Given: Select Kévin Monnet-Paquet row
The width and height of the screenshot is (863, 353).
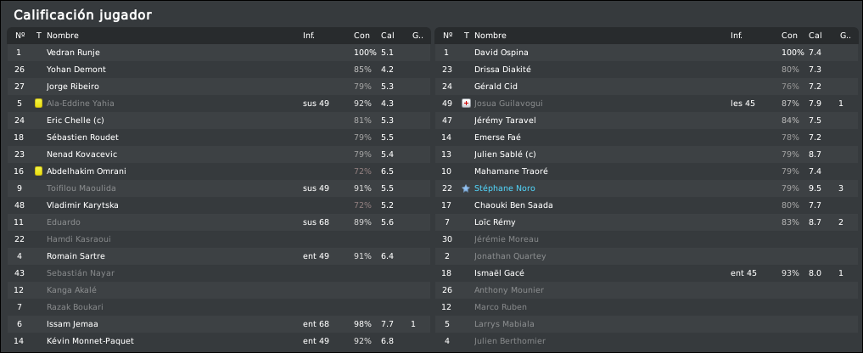Looking at the screenshot, I should (x=219, y=341).
